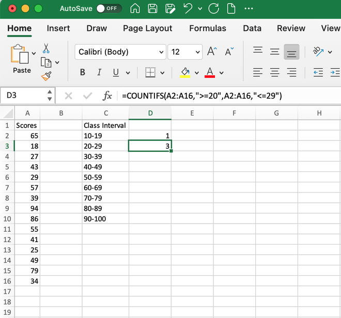This screenshot has width=341, height=318.
Task: Expand the Copy options arrow
Action: coord(57,62)
